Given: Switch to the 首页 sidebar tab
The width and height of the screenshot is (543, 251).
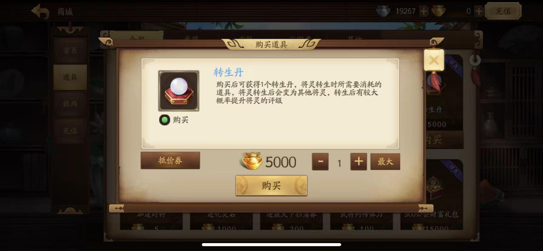Looking at the screenshot, I should (70, 51).
